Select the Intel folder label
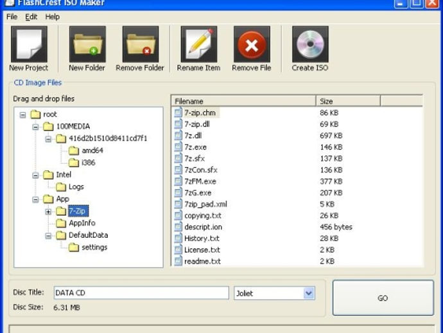The height and width of the screenshot is (333, 443). (64, 175)
